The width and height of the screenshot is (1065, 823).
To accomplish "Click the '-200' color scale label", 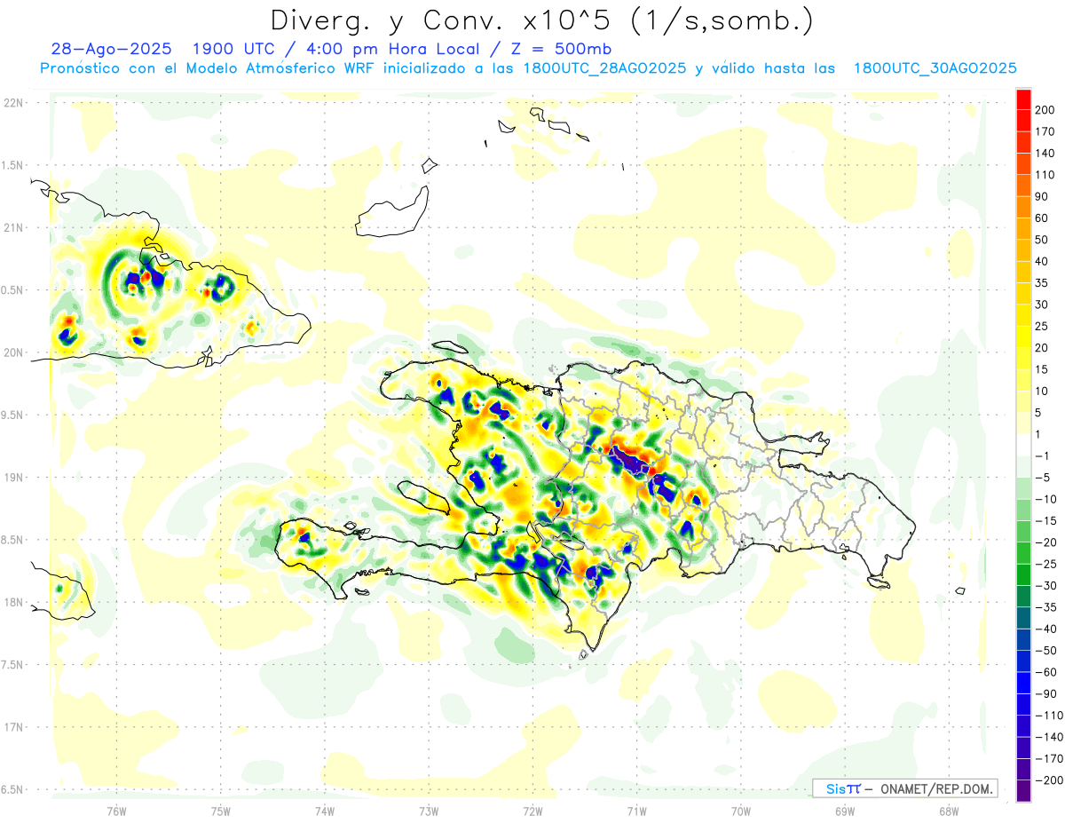I will pyautogui.click(x=1048, y=780).
